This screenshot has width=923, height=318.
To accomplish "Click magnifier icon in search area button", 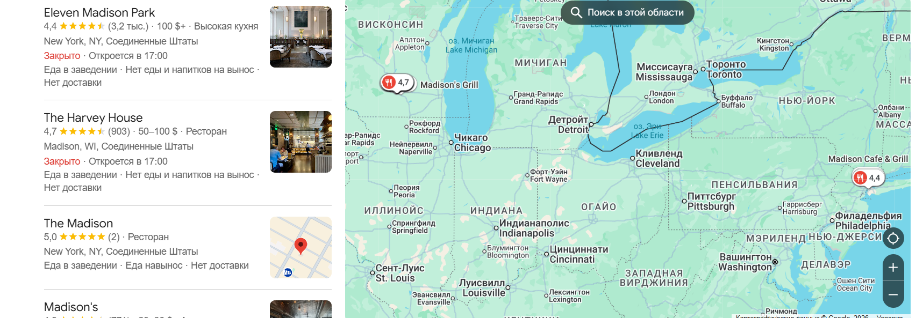I will coord(576,12).
